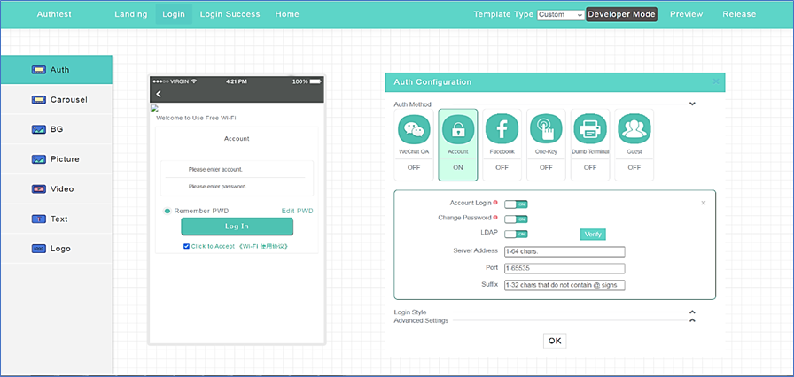Screen dimensions: 794x377
Task: Click the Welcome to Use Free Wi-Fi text
Action: [x=196, y=118]
